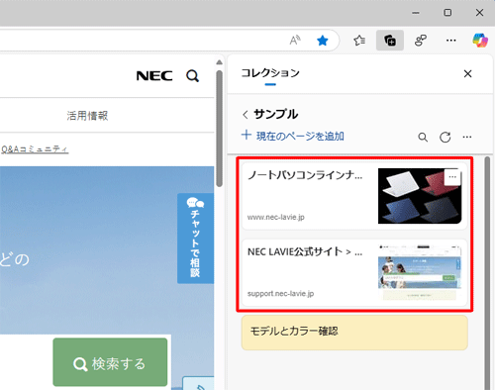Click the サンプル collection title
495x390 pixels.
(276, 114)
